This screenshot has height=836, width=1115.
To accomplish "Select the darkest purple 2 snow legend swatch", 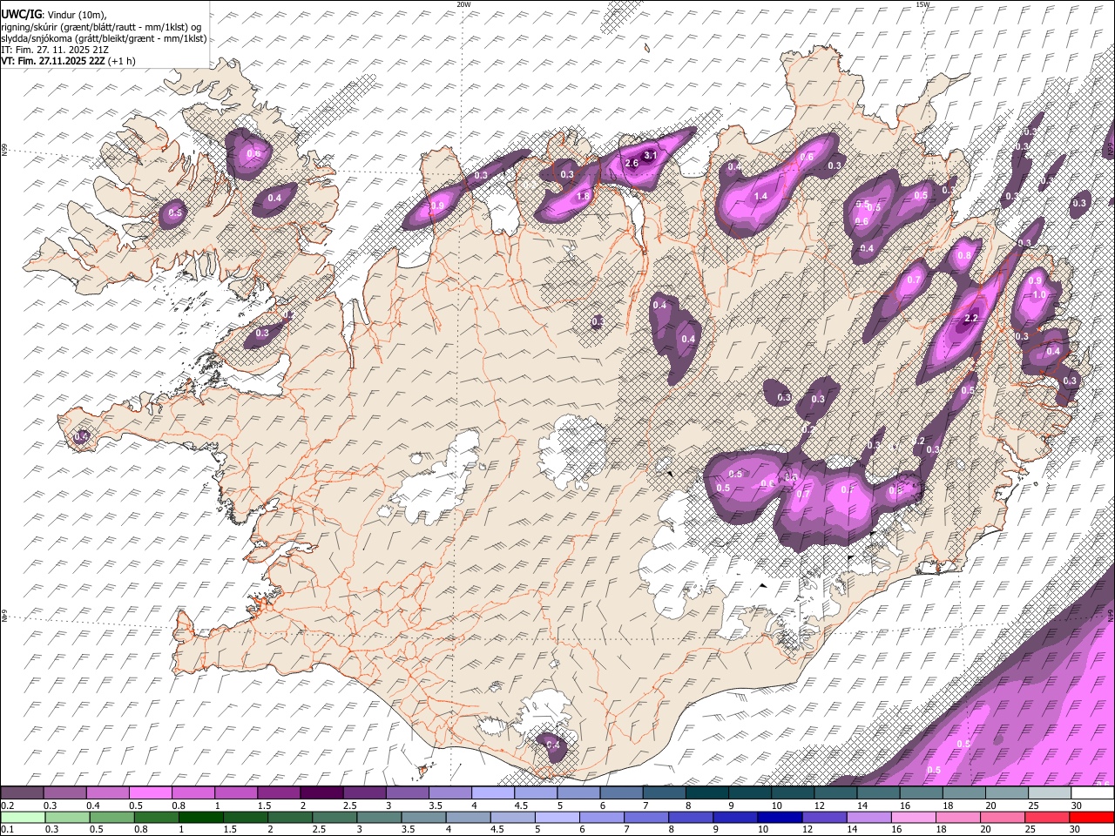I will [x=321, y=793].
